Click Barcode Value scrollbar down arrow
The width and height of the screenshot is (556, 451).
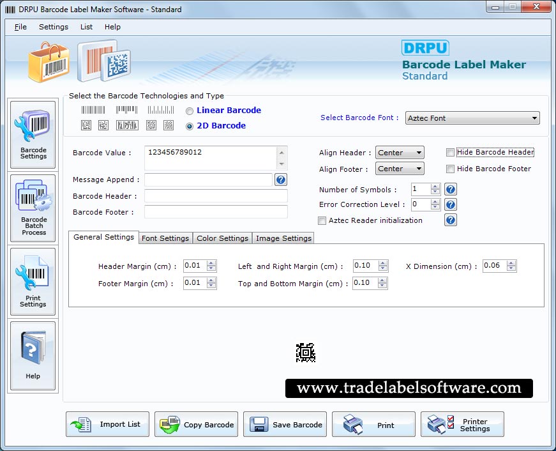tap(282, 164)
